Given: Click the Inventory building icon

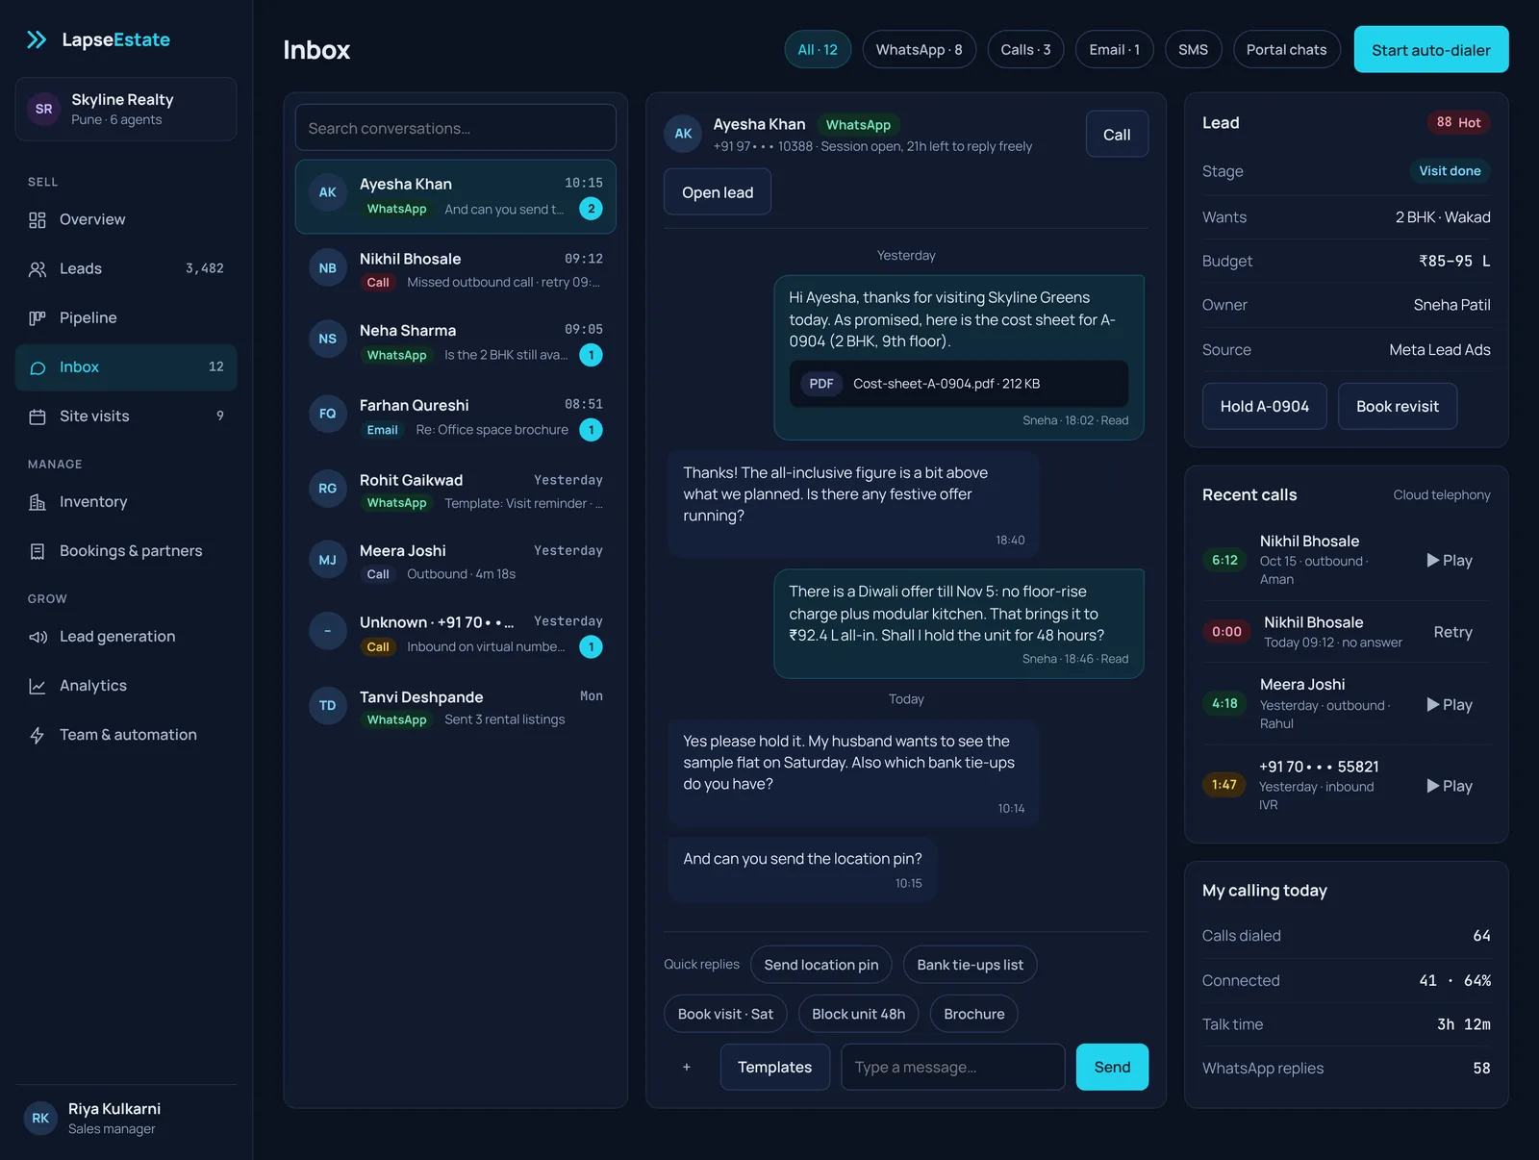Looking at the screenshot, I should (x=38, y=502).
